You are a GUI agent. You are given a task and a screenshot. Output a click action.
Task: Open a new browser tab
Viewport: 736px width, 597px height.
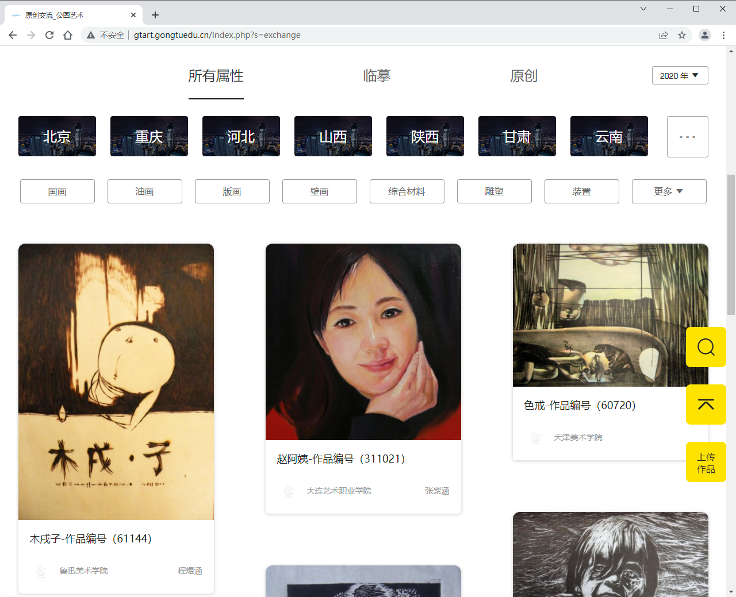pyautogui.click(x=155, y=15)
